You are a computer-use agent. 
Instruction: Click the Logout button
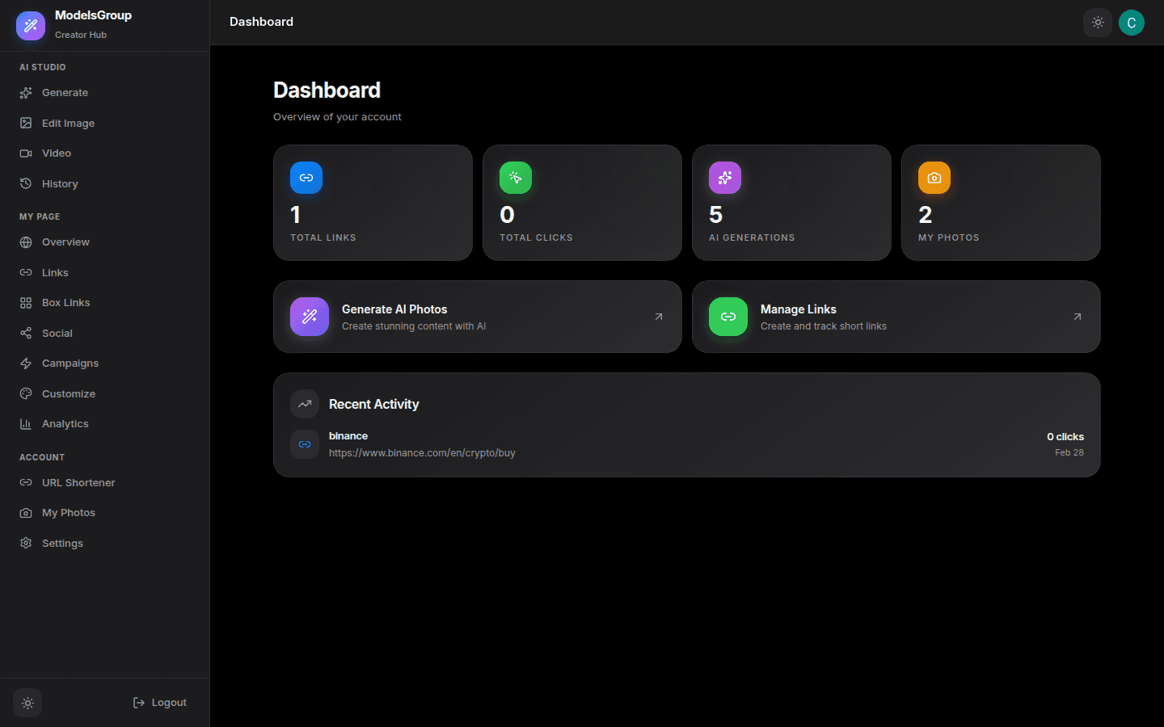159,703
